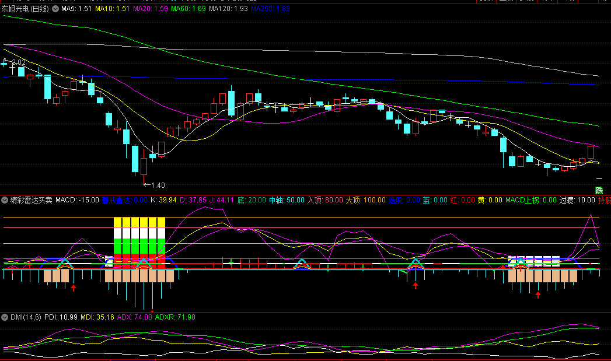Click the 选股: 0.00 label

pyautogui.click(x=404, y=200)
